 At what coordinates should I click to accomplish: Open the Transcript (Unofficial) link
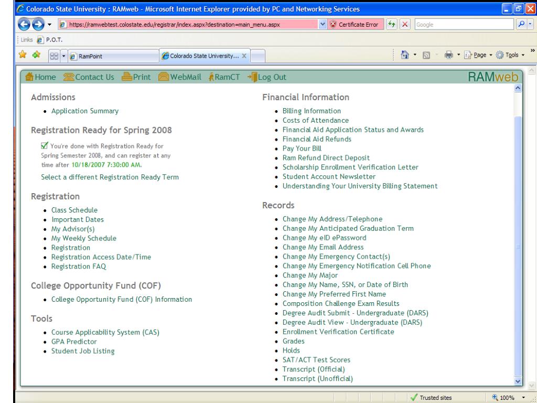click(317, 379)
